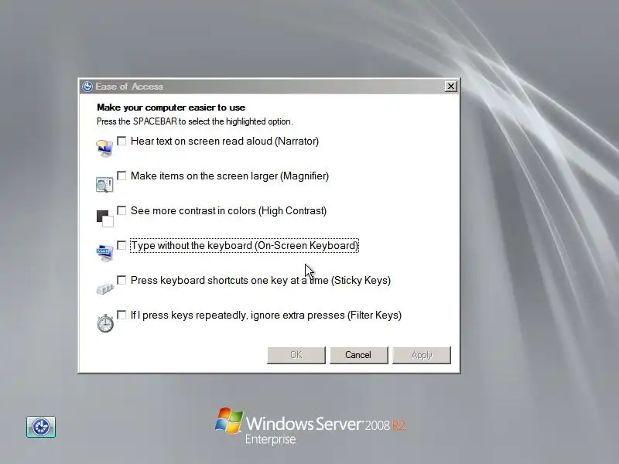The image size is (619, 464).
Task: Close the Ease of Access dialog
Action: pos(450,87)
